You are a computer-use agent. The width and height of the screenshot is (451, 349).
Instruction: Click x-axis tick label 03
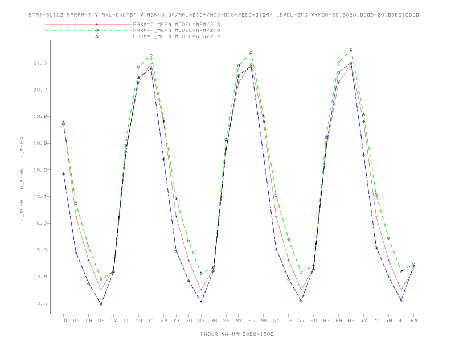pyautogui.click(x=76, y=320)
